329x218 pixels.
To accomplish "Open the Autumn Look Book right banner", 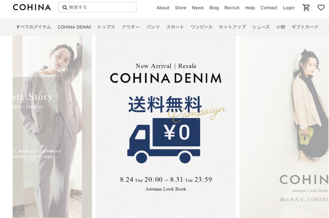I will click(x=284, y=127).
